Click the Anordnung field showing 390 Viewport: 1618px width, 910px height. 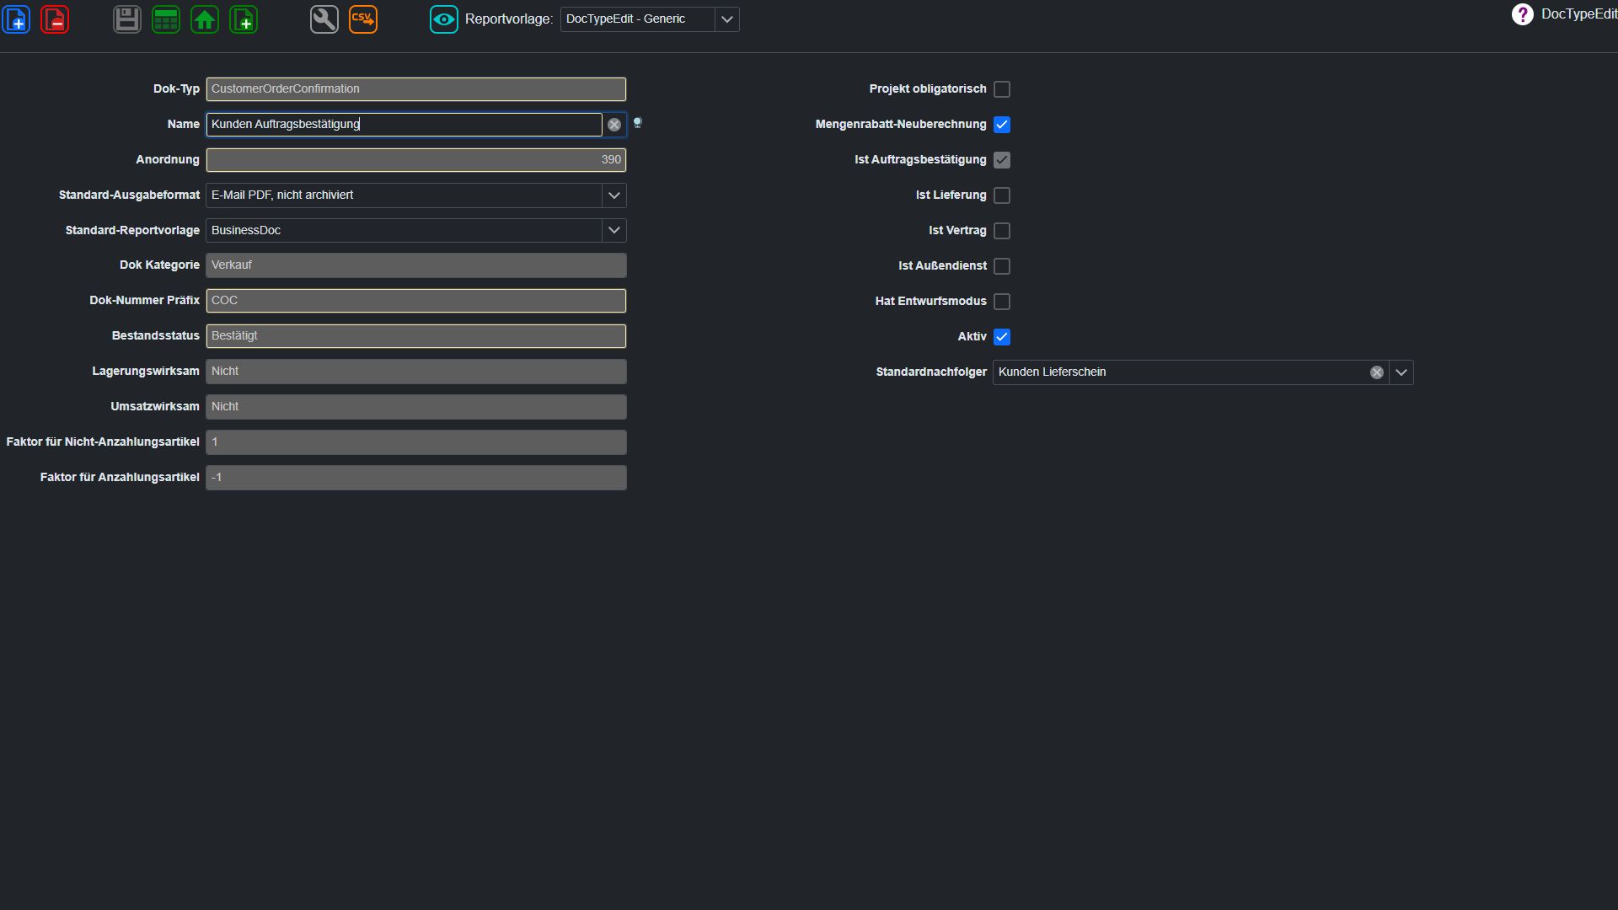[416, 160]
